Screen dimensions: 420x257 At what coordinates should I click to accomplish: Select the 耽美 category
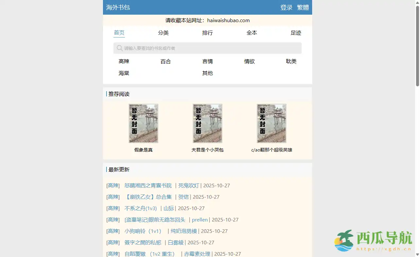(x=291, y=61)
